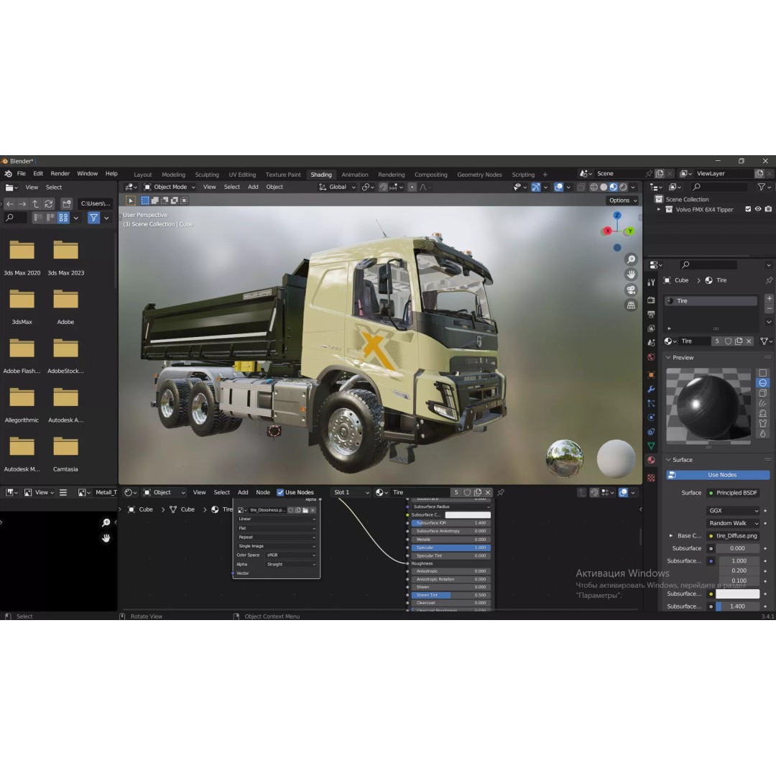The height and width of the screenshot is (776, 776).
Task: Switch to the UV Editing workspace tab
Action: point(242,175)
